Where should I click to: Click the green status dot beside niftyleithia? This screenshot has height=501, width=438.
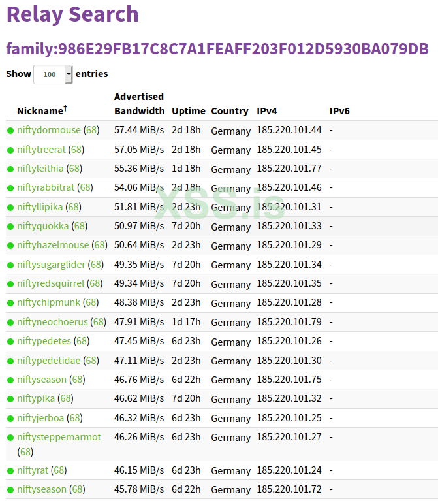[10, 169]
